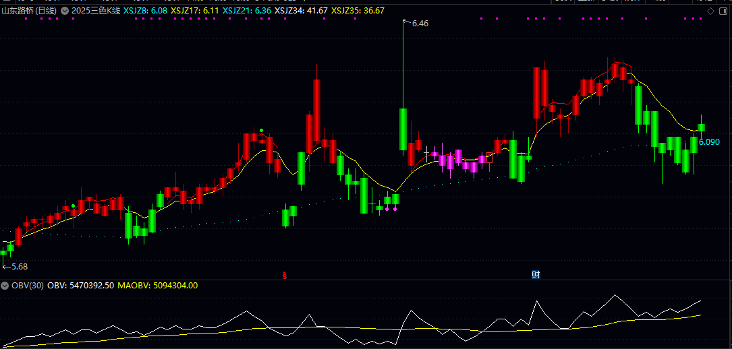
Task: Click the XSJZ17: 6.11 value
Action: click(195, 10)
